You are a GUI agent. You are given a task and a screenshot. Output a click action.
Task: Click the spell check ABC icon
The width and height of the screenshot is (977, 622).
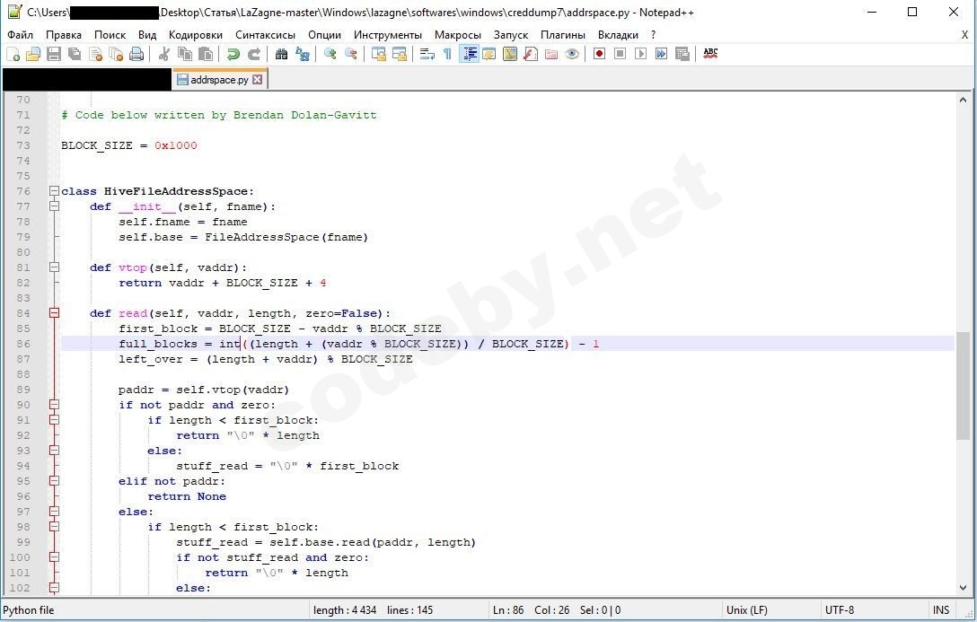coord(710,54)
